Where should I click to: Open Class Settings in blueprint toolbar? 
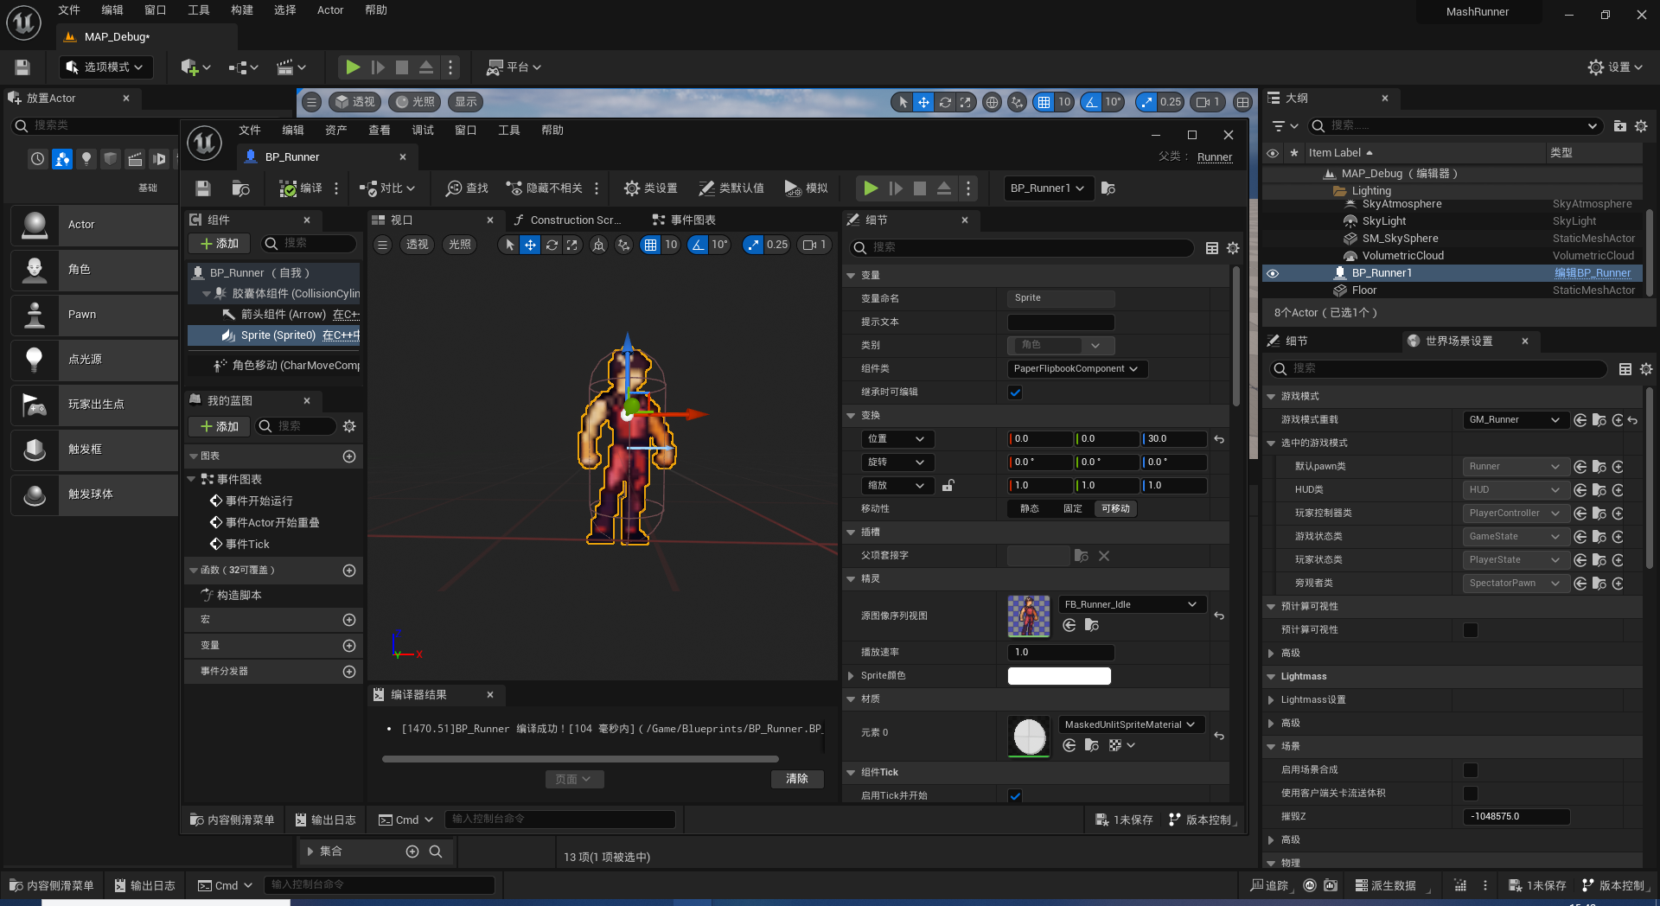[651, 188]
